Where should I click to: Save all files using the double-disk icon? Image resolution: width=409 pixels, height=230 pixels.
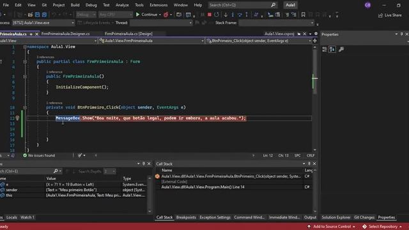tap(44, 15)
